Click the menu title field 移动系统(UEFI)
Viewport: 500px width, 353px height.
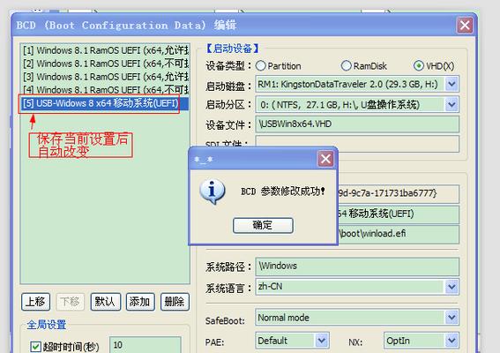click(x=399, y=214)
